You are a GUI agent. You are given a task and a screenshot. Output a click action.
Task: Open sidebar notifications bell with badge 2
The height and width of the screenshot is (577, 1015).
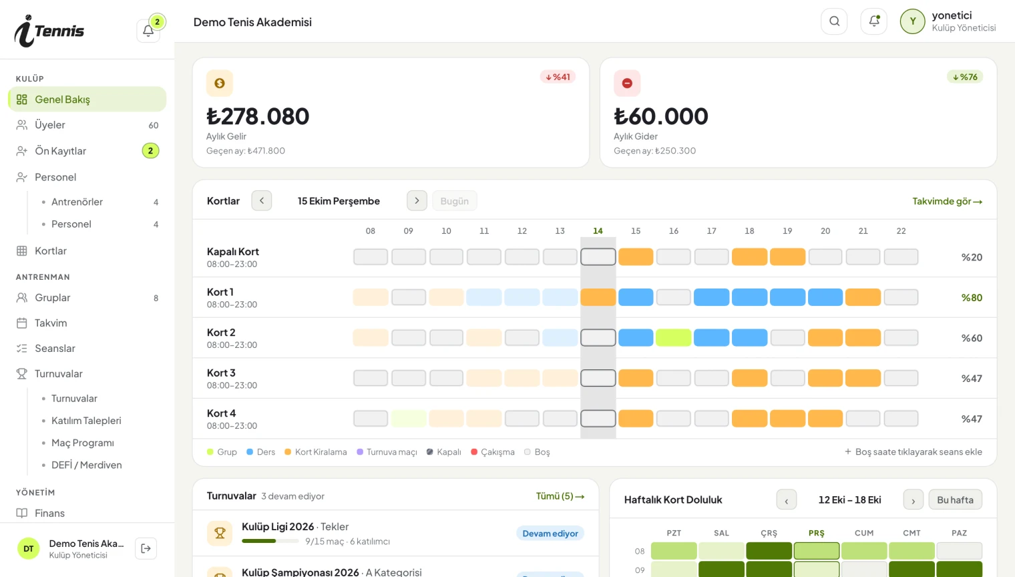(148, 31)
